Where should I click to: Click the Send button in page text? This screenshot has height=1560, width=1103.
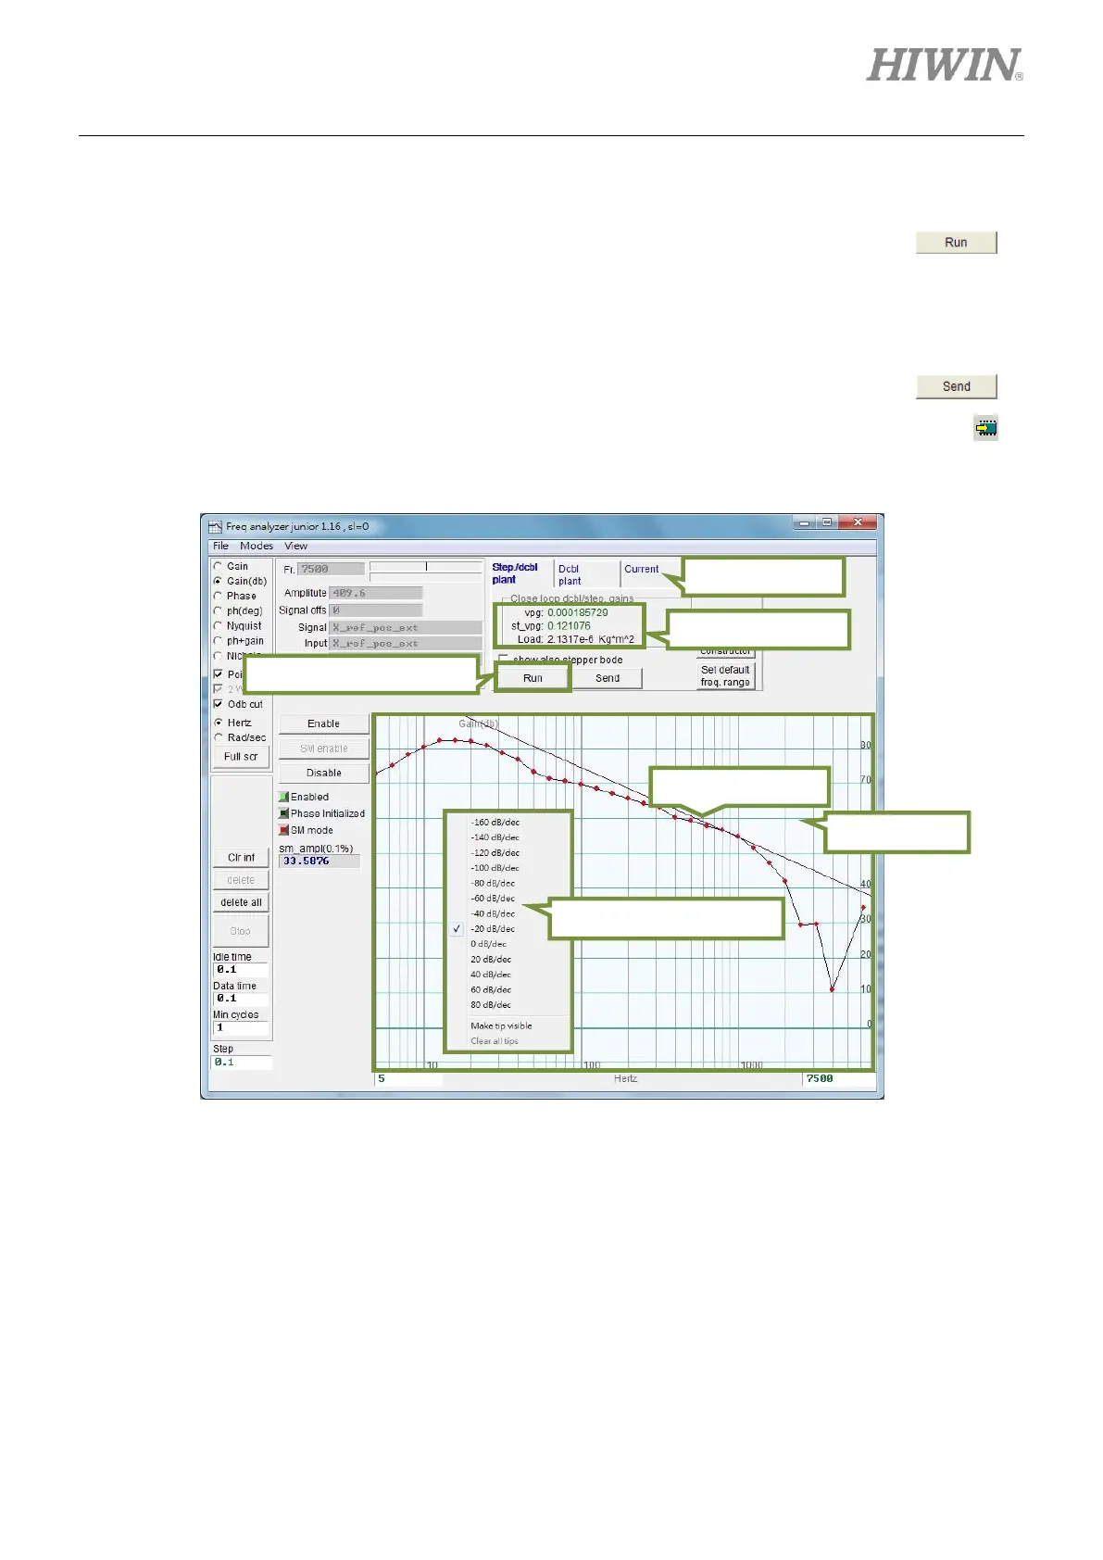[x=957, y=386]
